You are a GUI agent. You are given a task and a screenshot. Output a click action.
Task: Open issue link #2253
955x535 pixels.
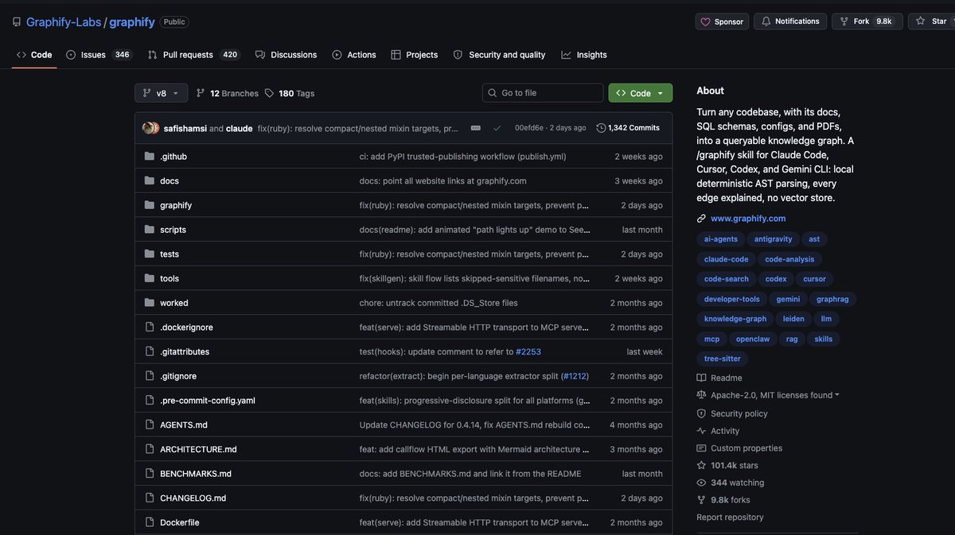click(x=528, y=351)
